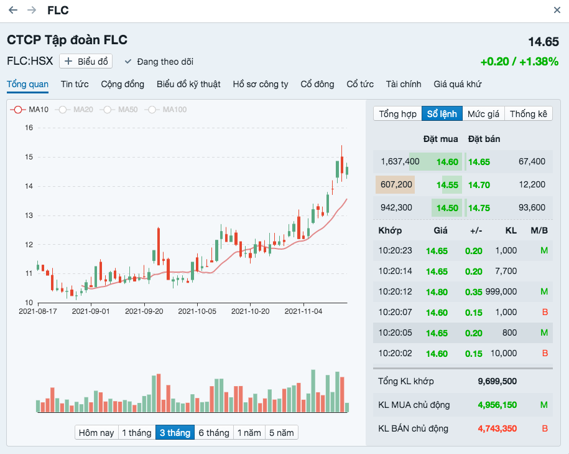The image size is (569, 454).
Task: Click the Đặt mua column header
Action: click(440, 139)
